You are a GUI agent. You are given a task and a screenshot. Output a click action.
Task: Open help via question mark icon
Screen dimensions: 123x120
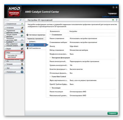(116, 20)
